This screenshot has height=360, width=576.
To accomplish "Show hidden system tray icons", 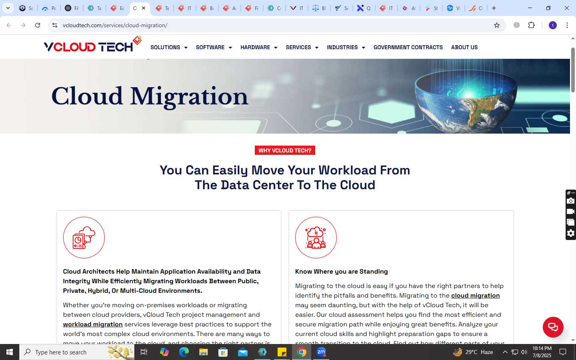I will tap(505, 352).
